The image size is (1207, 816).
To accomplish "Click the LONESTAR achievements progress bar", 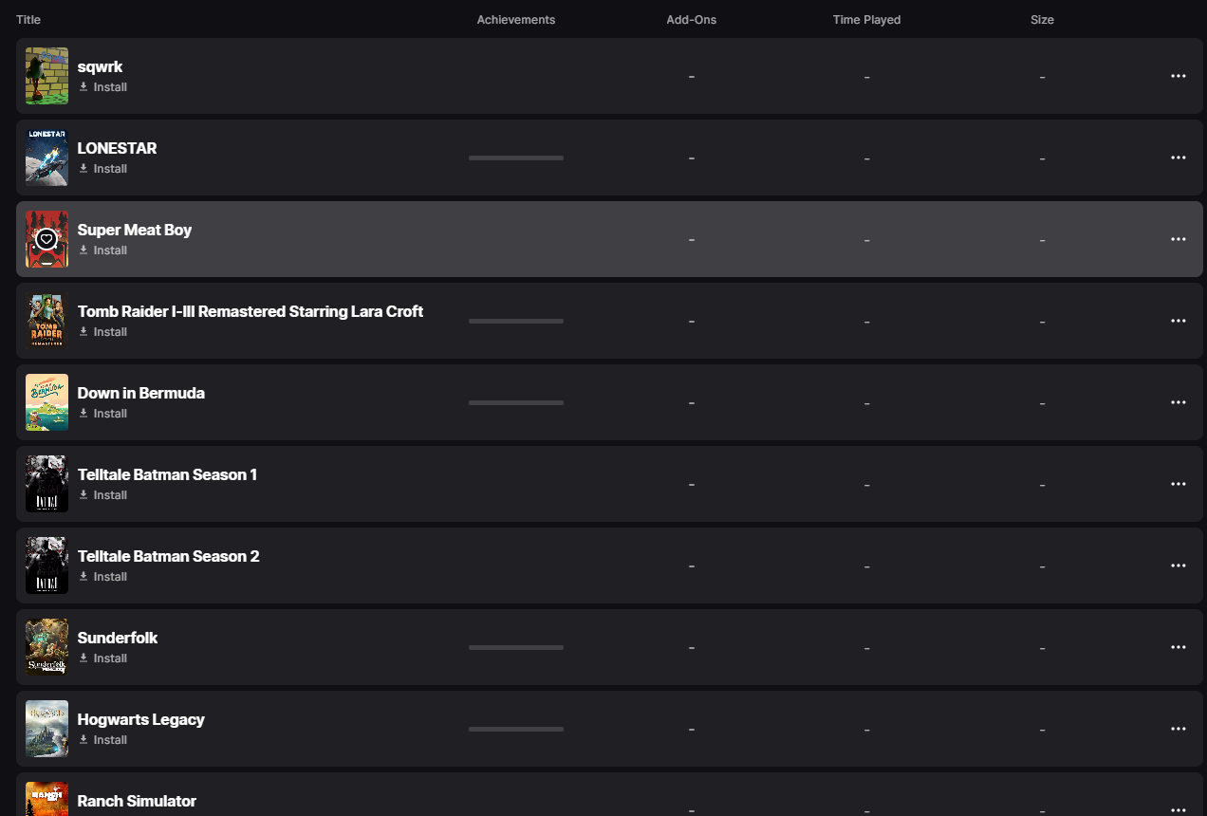I will pyautogui.click(x=516, y=158).
